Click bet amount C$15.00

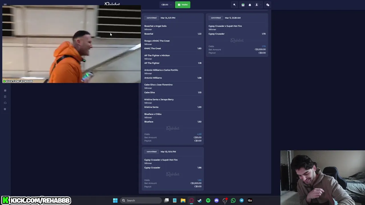[197, 137]
